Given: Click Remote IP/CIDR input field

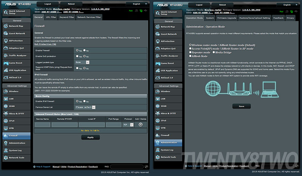Looking at the screenshot, I should tap(65, 125).
